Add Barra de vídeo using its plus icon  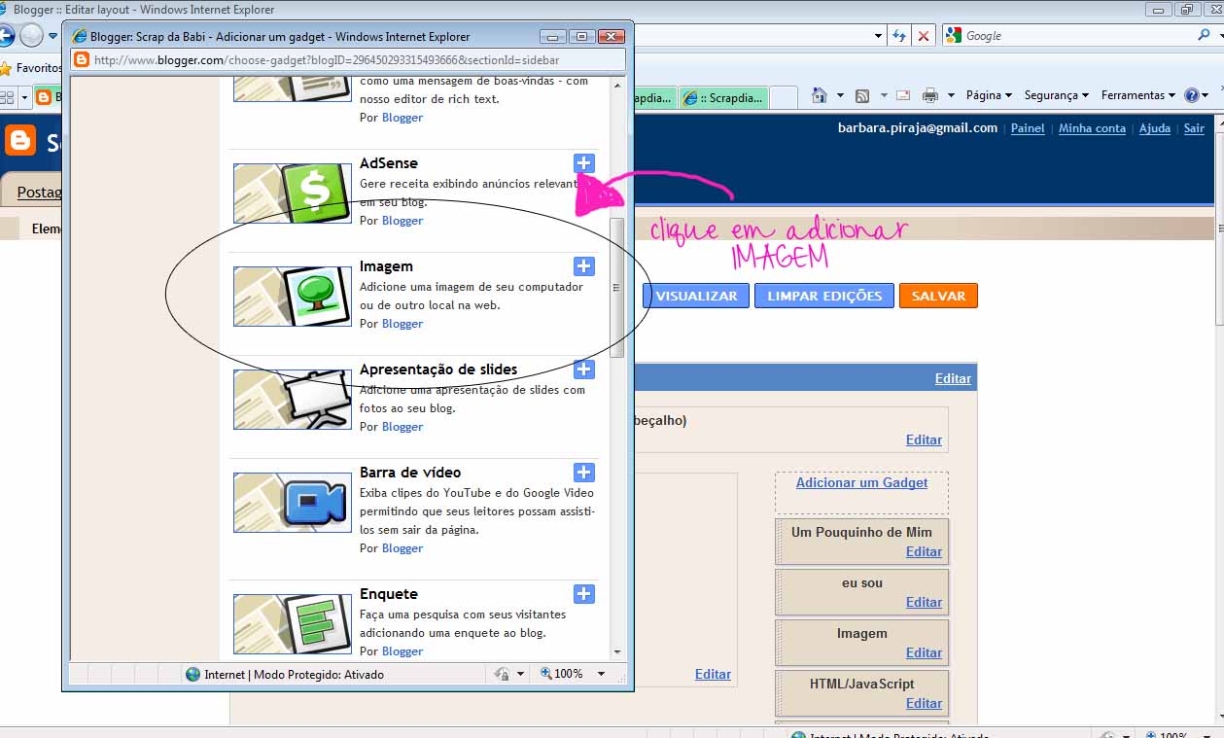[x=583, y=473]
